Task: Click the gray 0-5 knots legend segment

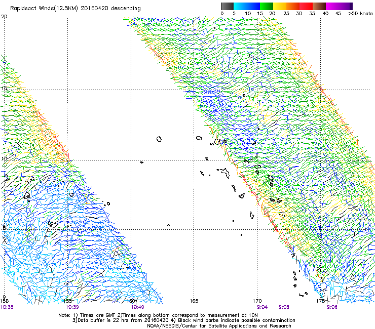Action: pos(227,6)
